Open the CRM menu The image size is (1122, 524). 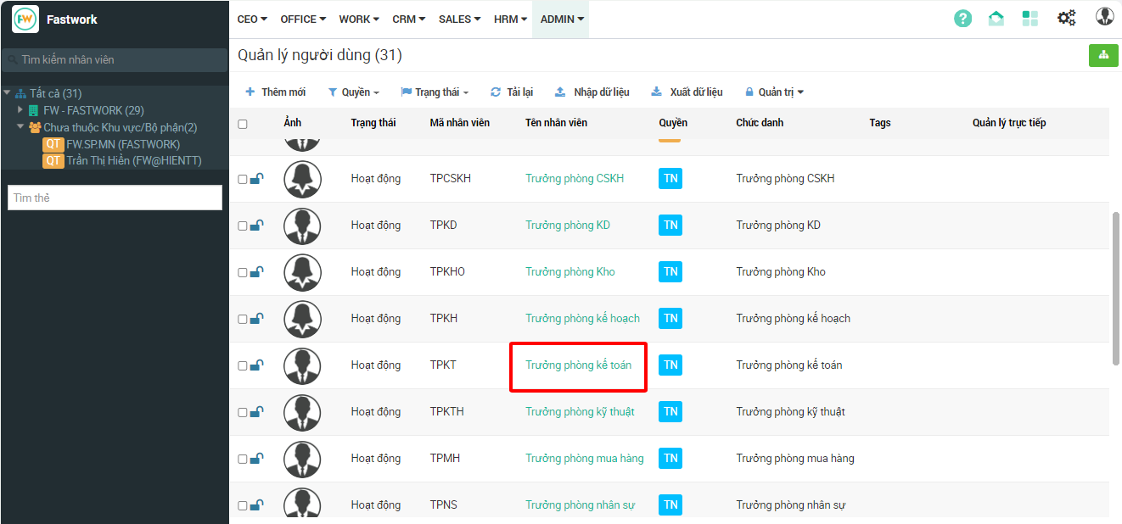tap(408, 19)
